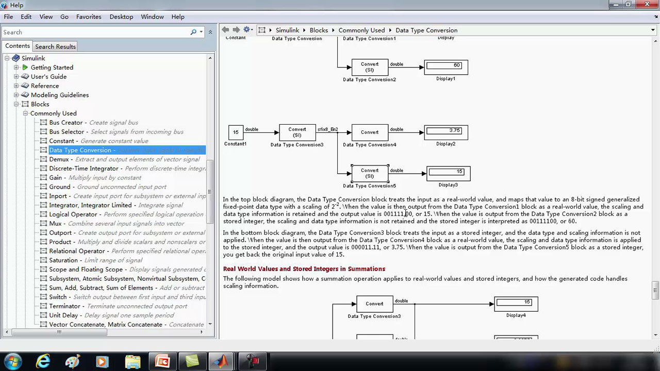
Task: Open the Help menu
Action: (x=178, y=16)
